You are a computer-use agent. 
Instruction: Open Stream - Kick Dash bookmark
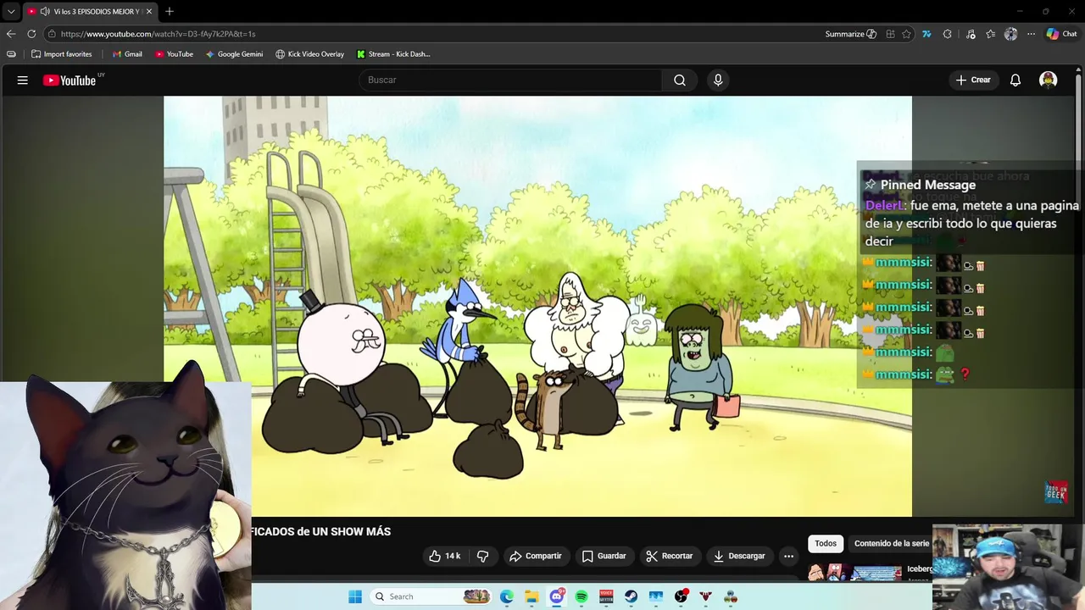coord(393,54)
